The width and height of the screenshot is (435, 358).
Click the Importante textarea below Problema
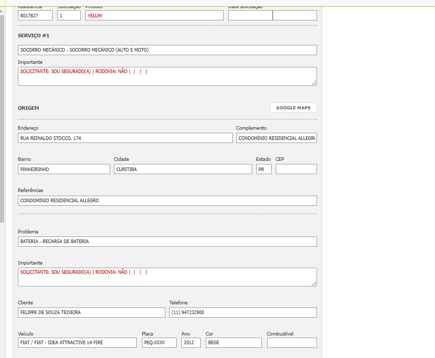167,277
